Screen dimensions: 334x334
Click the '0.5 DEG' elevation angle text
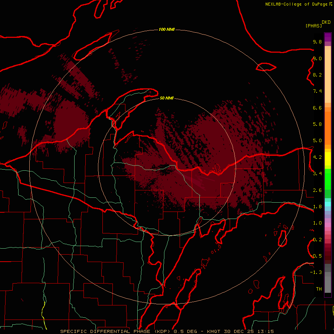(185, 331)
